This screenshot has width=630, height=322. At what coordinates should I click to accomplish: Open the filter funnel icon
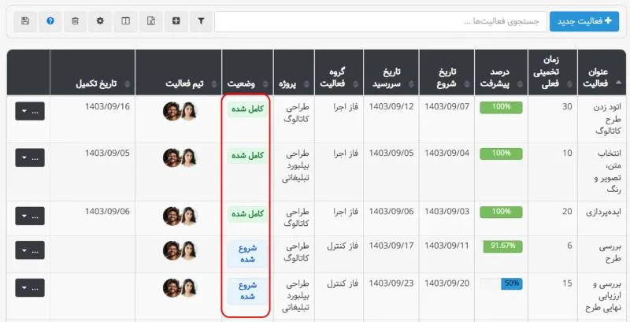201,21
